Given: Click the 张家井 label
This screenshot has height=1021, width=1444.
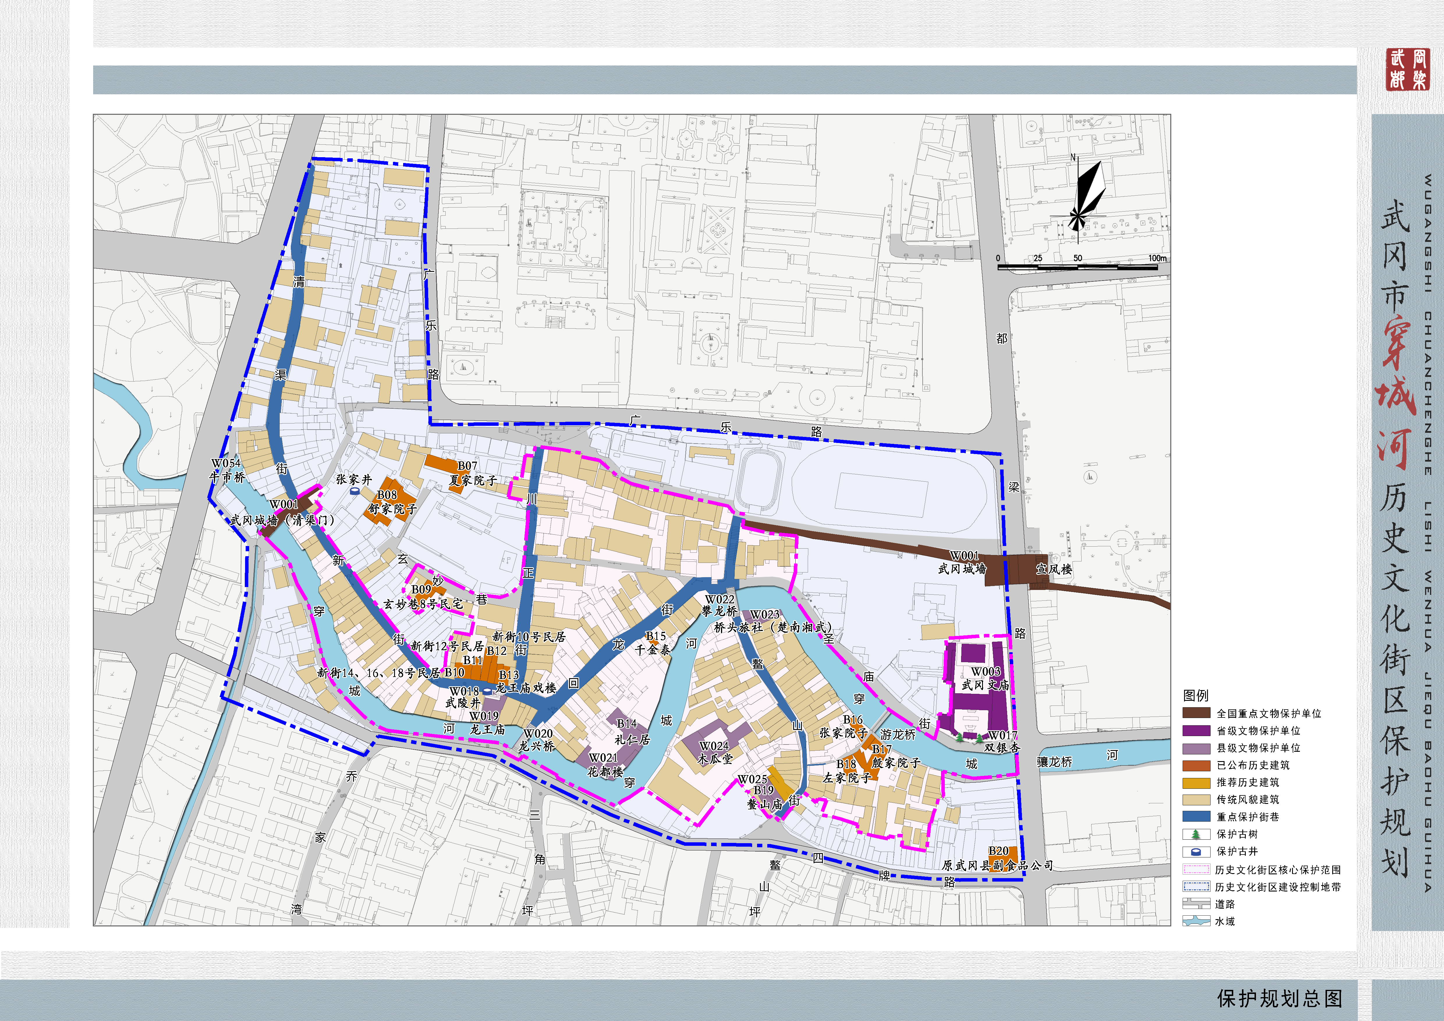Looking at the screenshot, I should click(x=354, y=479).
